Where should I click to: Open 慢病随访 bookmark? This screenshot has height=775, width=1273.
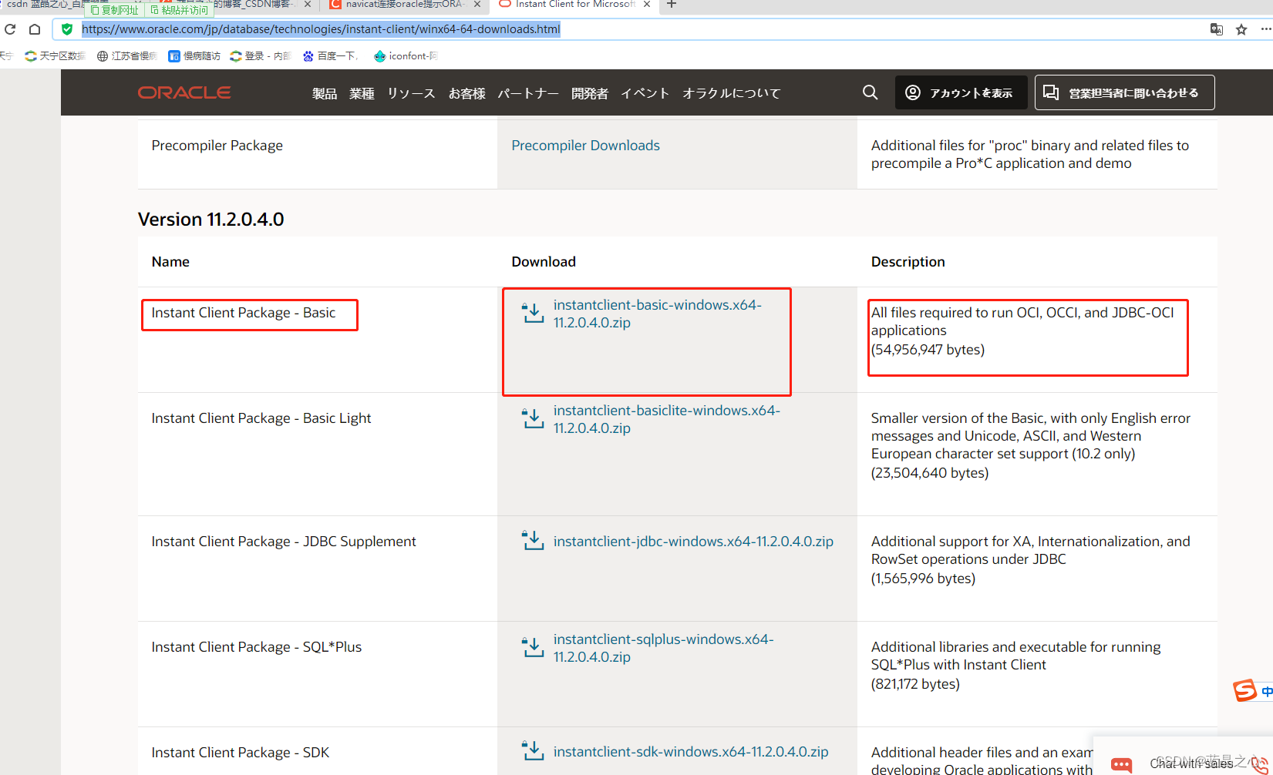(x=195, y=56)
